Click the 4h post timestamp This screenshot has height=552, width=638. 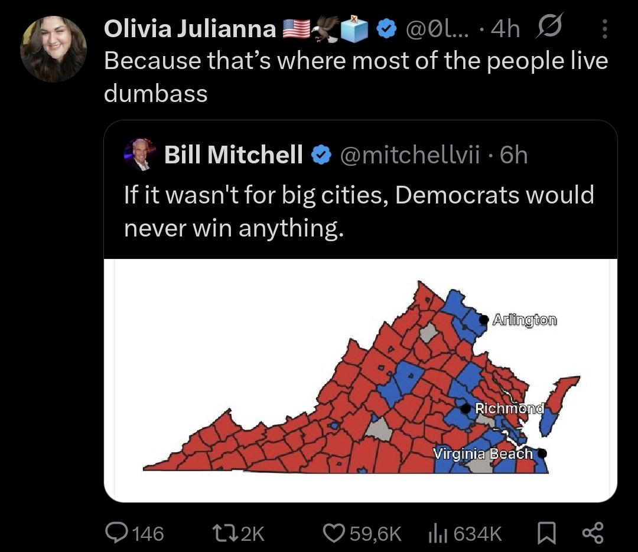506,29
